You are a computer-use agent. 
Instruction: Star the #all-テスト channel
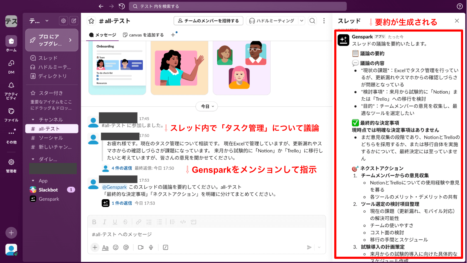pos(91,21)
